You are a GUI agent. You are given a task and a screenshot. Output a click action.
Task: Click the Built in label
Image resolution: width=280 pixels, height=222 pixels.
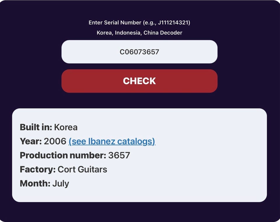pos(36,127)
